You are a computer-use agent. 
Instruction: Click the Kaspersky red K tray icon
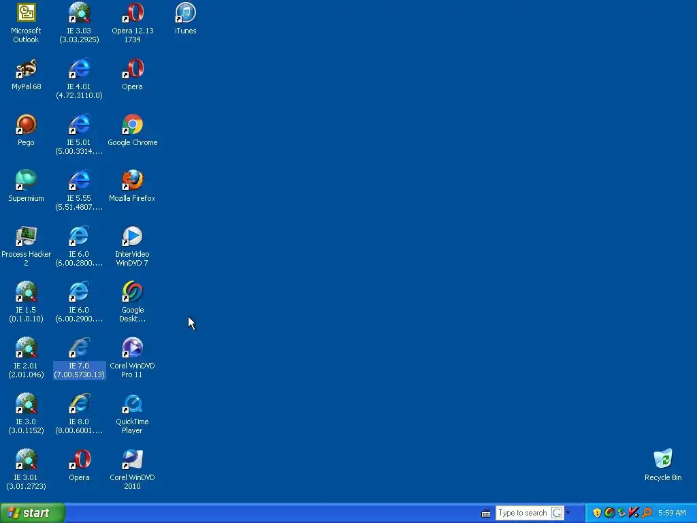634,513
